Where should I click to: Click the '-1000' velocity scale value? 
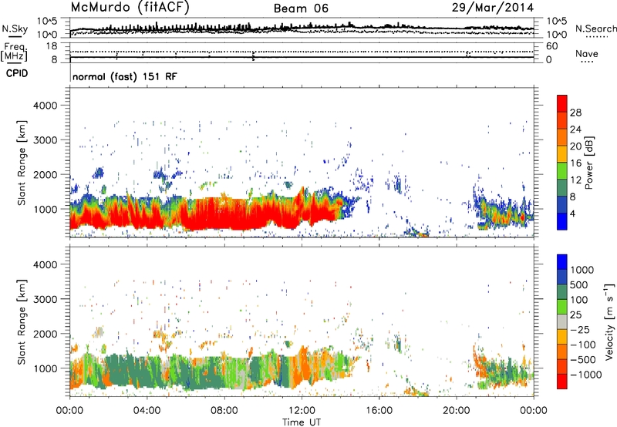(x=585, y=375)
